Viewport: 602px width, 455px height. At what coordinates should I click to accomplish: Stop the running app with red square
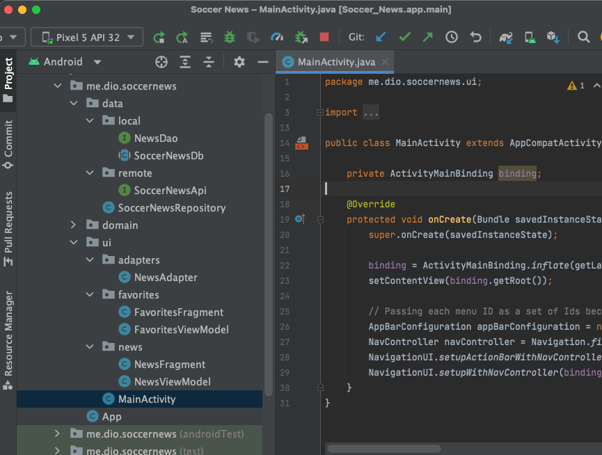[x=324, y=37]
